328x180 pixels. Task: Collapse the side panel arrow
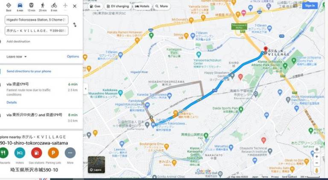tap(85, 89)
